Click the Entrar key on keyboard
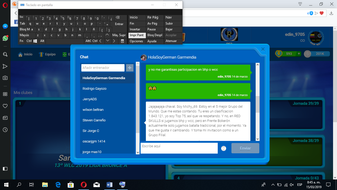This screenshot has width=337, height=190. (119, 24)
